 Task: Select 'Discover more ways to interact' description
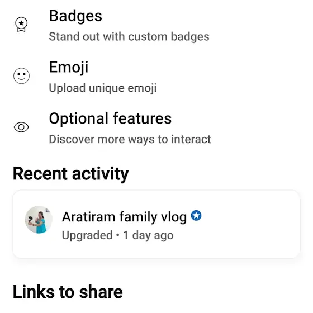[x=130, y=139]
